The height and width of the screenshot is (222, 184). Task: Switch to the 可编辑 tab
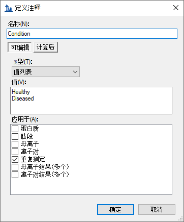coord(20,47)
